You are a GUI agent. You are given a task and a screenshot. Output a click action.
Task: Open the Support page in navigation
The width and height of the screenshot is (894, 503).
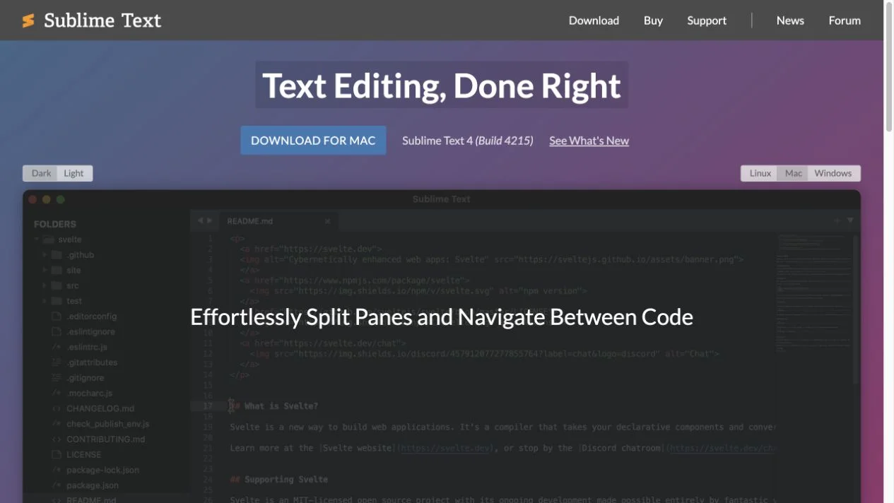click(x=707, y=20)
